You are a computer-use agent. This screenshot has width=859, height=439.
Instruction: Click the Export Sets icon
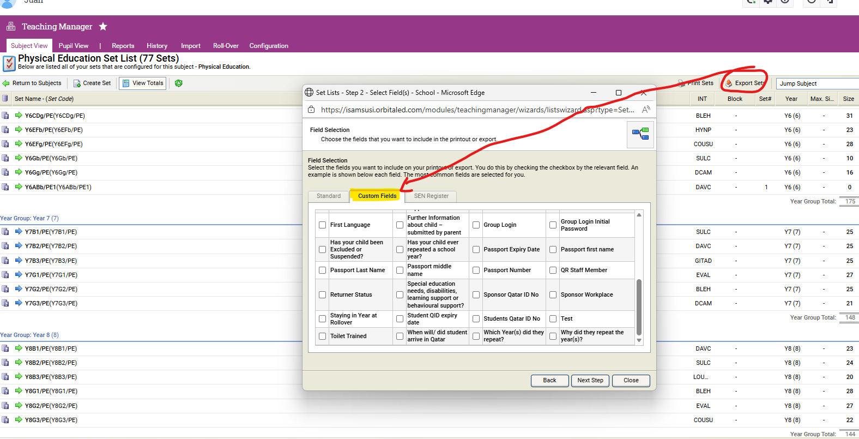tap(729, 83)
